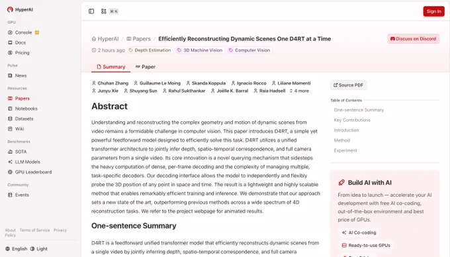This screenshot has width=450, height=257.
Task: Open the command palette grid icon
Action: click(104, 11)
